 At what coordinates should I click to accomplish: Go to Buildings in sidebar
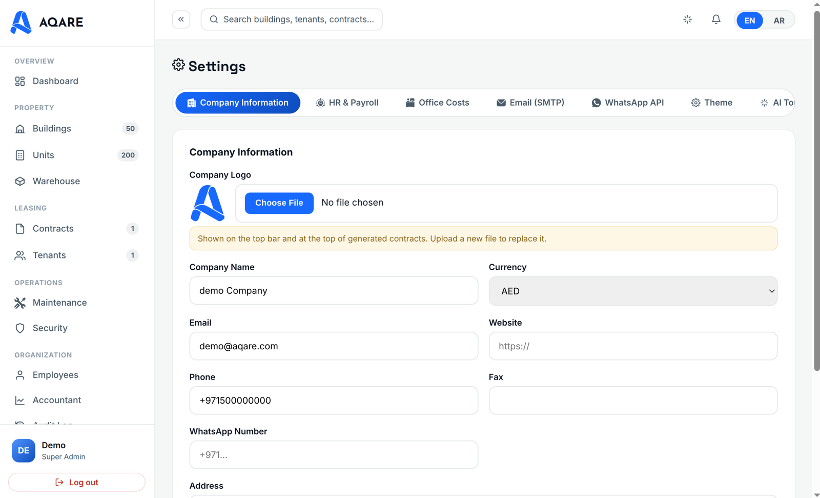click(77, 129)
